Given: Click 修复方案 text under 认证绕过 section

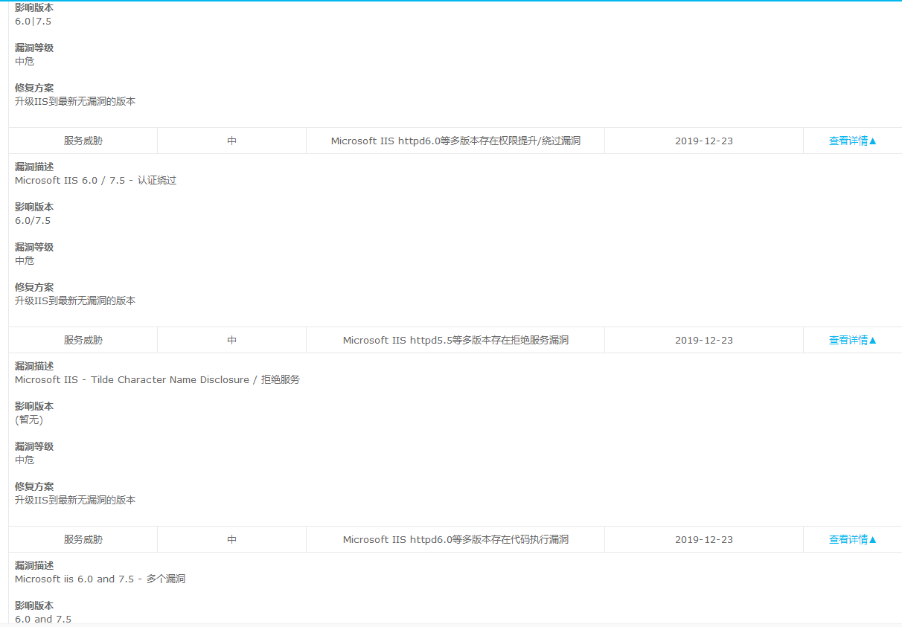Looking at the screenshot, I should (75, 300).
